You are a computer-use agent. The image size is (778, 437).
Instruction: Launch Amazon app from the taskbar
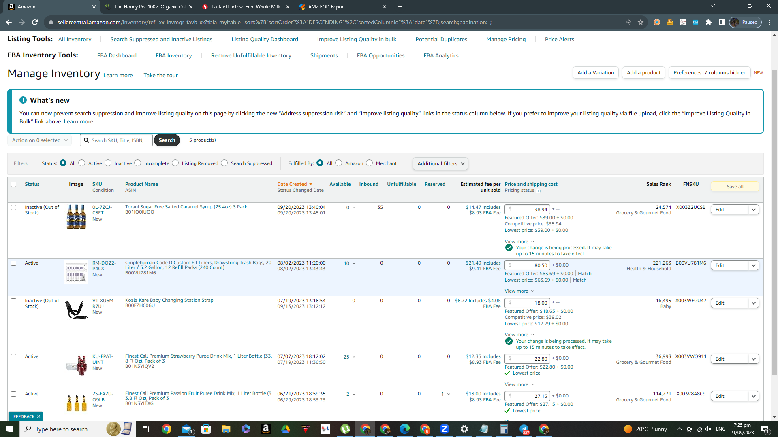[266, 429]
